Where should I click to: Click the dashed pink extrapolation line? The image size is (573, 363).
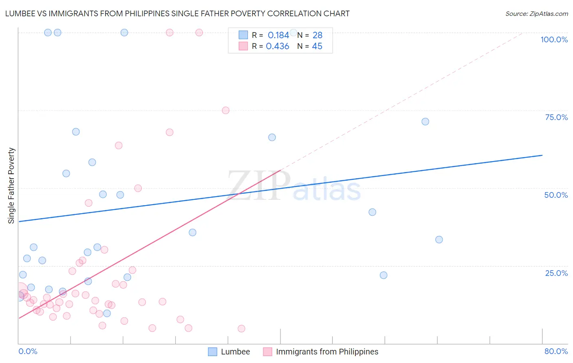tap(401, 101)
